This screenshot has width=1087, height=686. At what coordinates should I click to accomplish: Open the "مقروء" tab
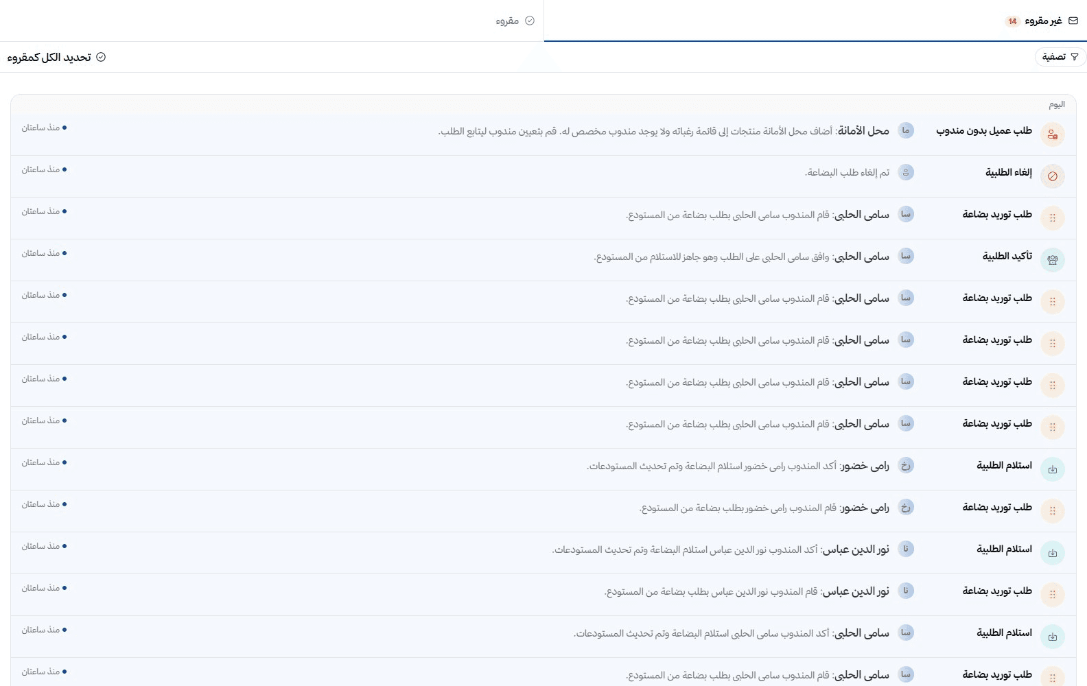coord(272,21)
